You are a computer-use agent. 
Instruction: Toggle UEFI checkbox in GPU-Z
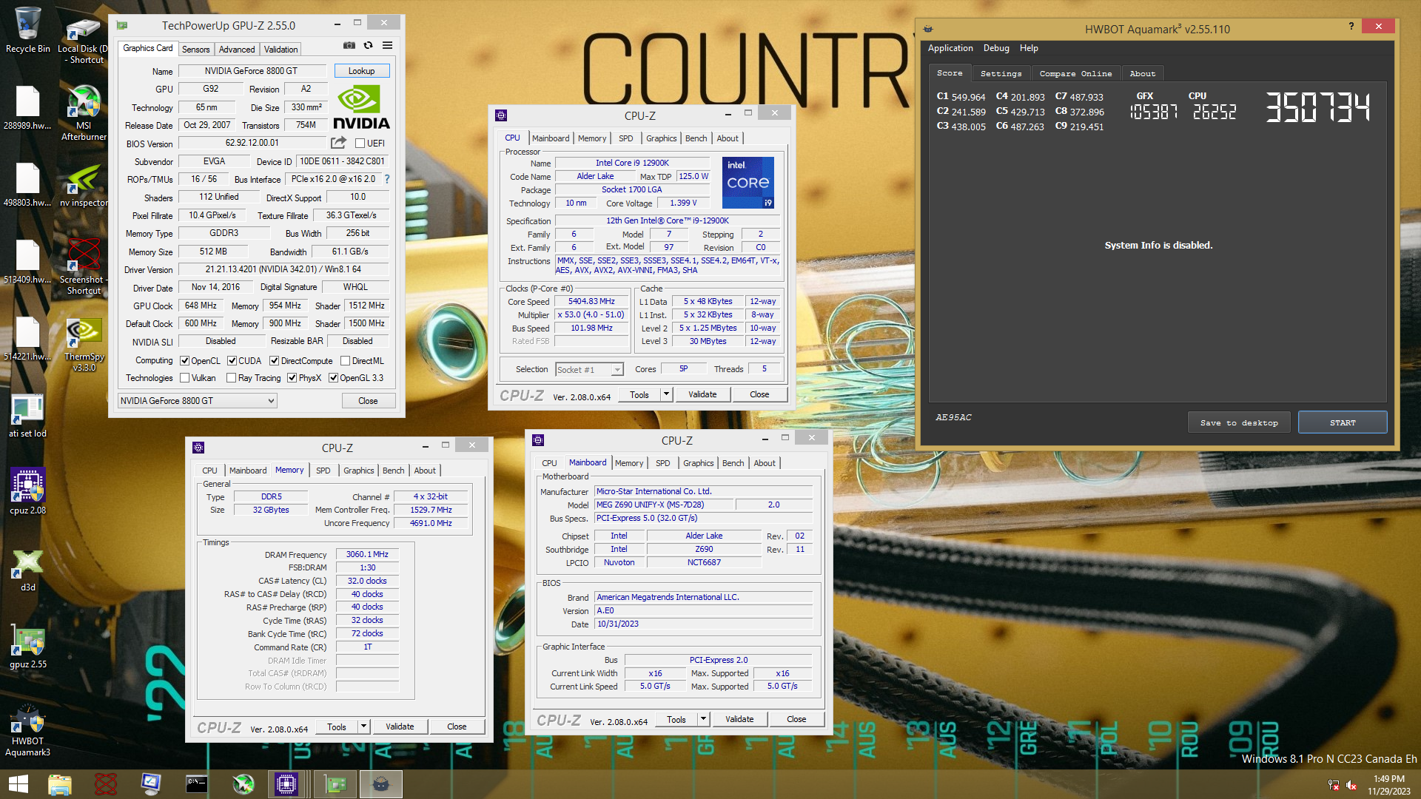tap(360, 144)
